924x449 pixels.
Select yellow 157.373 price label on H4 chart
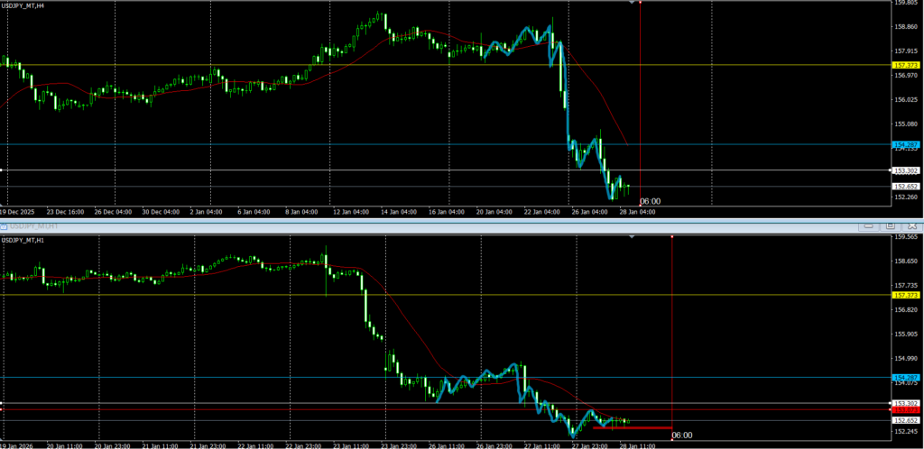pyautogui.click(x=905, y=66)
